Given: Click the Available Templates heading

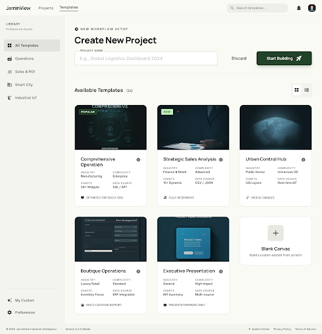Looking at the screenshot, I should (99, 90).
